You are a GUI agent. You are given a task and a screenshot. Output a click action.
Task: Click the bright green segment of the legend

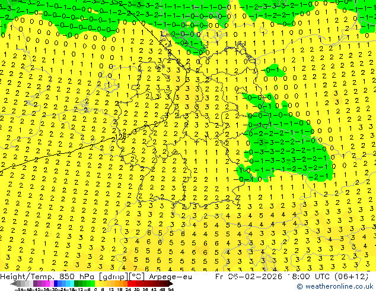click(x=93, y=284)
